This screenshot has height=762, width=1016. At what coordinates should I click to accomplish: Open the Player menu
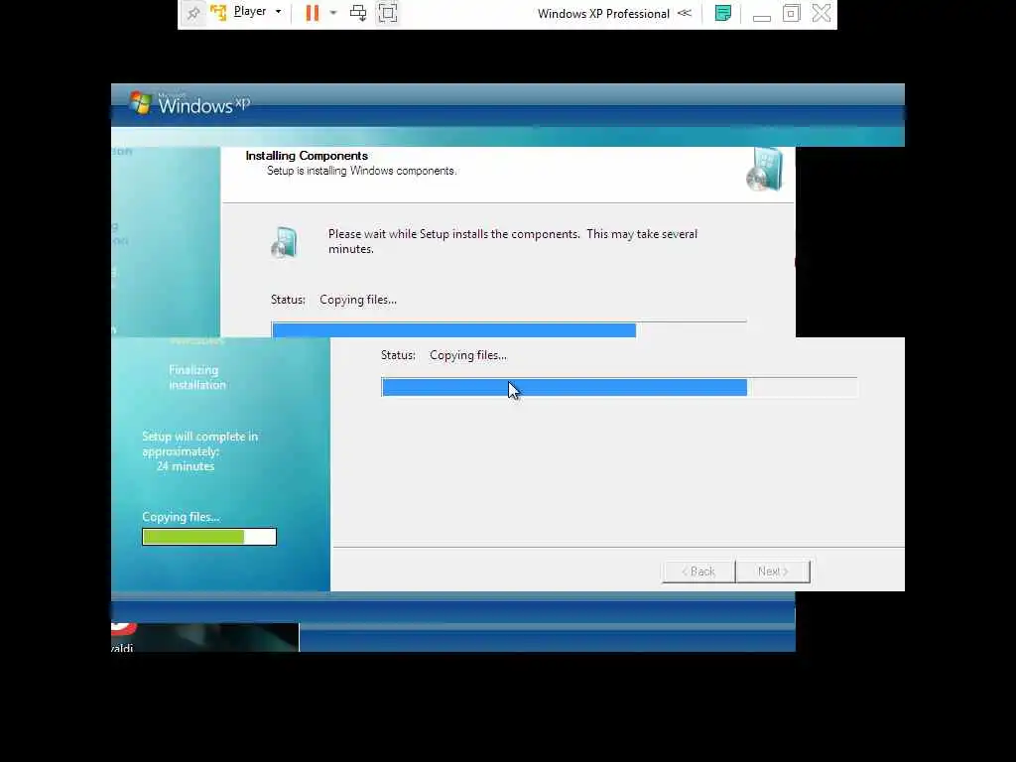click(x=257, y=12)
